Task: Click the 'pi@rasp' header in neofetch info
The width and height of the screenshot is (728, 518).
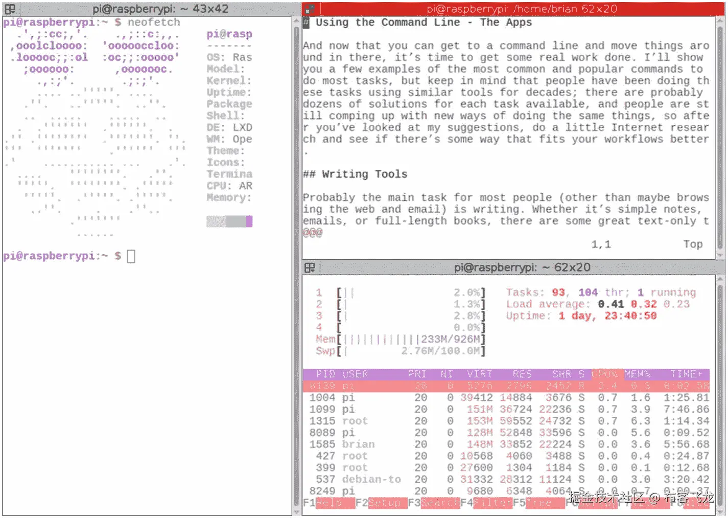Action: 229,34
